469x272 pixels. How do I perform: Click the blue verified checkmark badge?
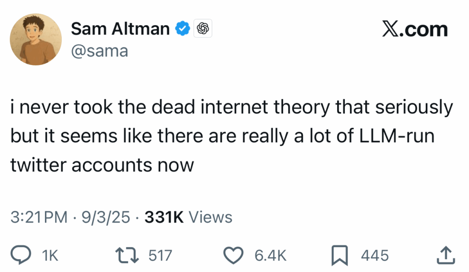coord(183,28)
